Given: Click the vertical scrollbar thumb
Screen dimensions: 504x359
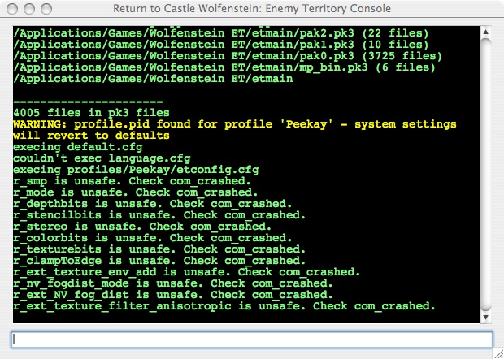Looking at the screenshot, I should pos(485,175).
